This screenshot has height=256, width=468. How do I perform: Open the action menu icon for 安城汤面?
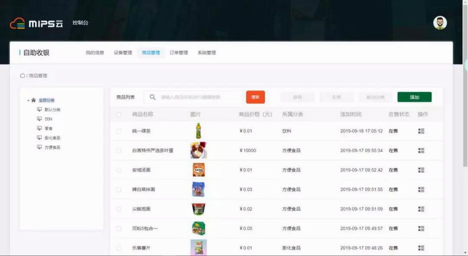click(x=421, y=170)
